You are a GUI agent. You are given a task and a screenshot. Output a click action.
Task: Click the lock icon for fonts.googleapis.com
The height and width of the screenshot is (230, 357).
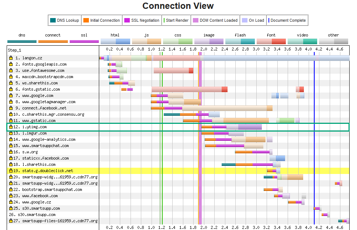click(11, 64)
